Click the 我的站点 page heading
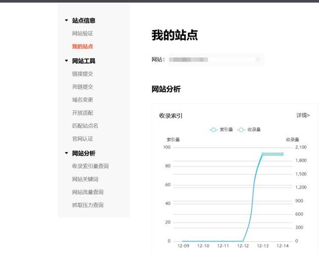Image resolution: width=319 pixels, height=254 pixels. tap(175, 35)
